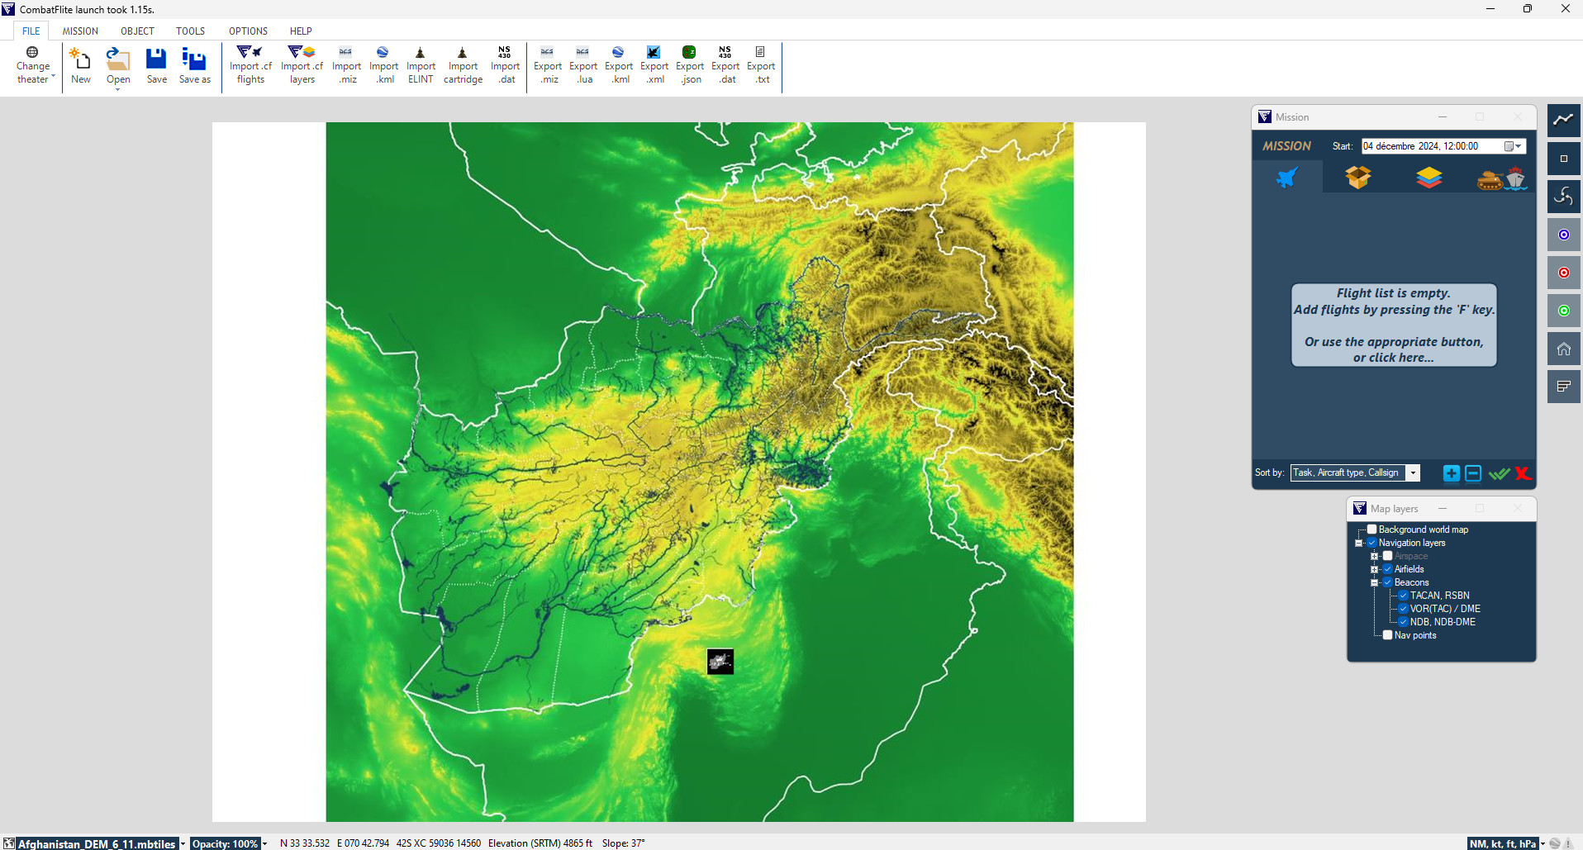The image size is (1583, 850).
Task: Click the flight ruler icon in right sidebar
Action: coord(1563,120)
